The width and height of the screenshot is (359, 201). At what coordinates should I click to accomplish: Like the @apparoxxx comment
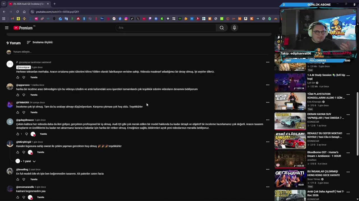(18, 95)
